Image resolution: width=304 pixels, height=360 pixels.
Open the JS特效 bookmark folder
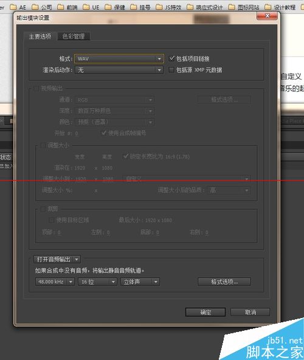(168, 7)
